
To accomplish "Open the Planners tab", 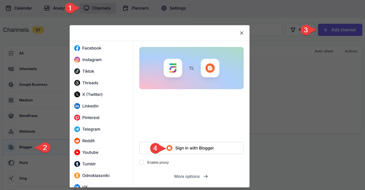I will (136, 8).
